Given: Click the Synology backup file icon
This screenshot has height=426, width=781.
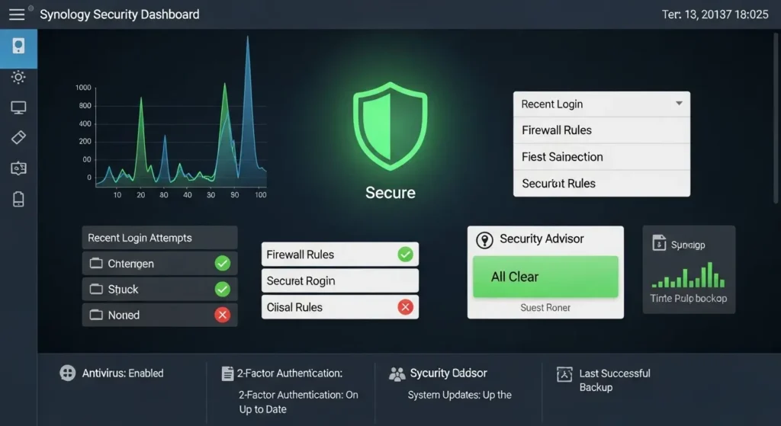Looking at the screenshot, I should point(659,243).
